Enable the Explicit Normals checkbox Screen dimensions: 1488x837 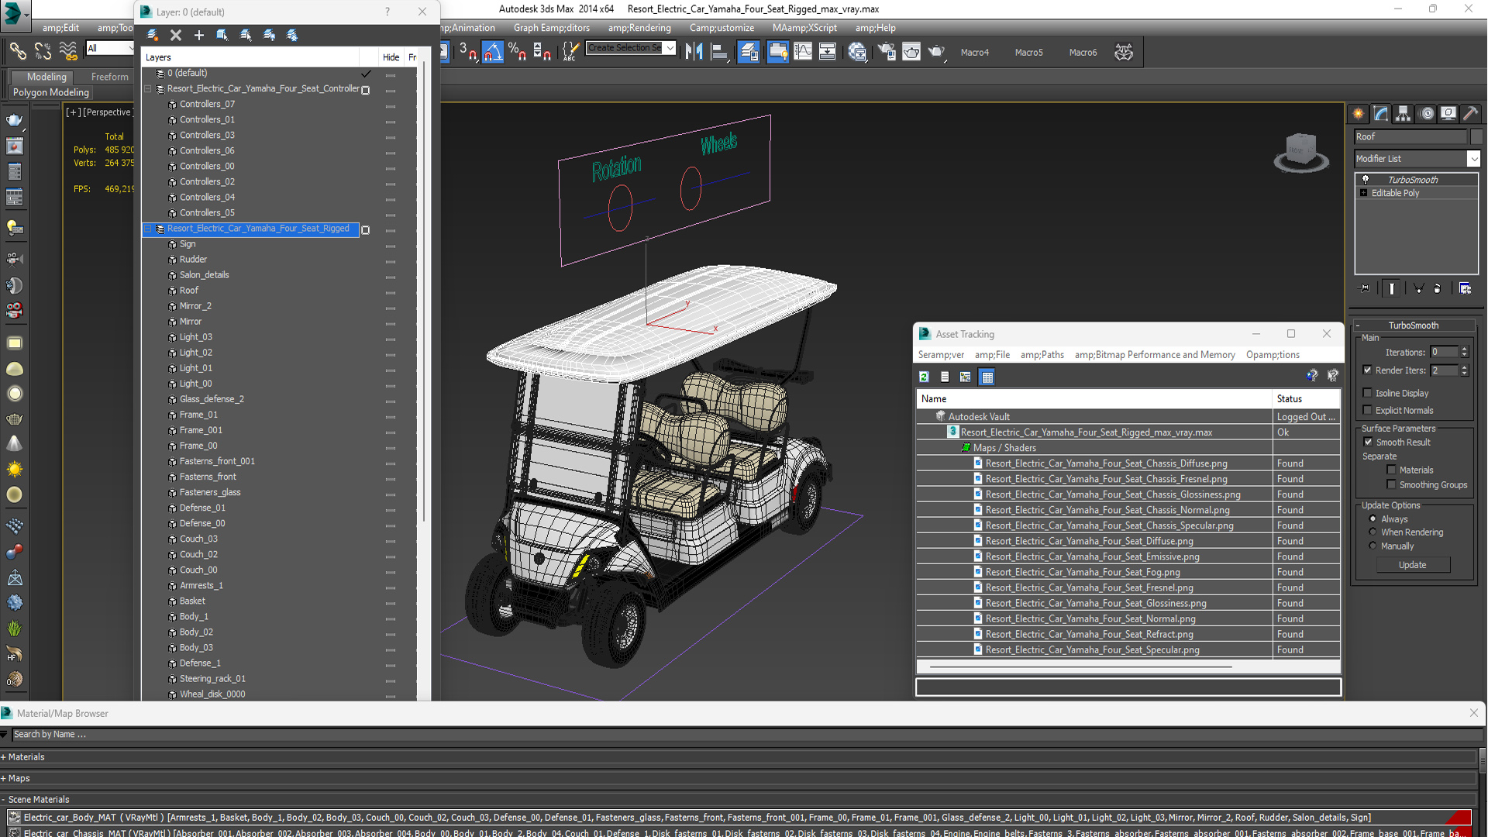click(x=1368, y=410)
